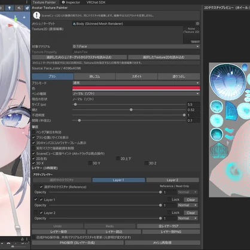The image size is (250, 250).
Task: Toggle scene effects icon beside the bulb
Action: tap(19, 8)
